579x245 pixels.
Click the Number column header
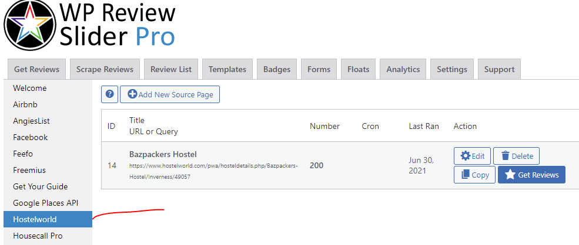tap(324, 126)
